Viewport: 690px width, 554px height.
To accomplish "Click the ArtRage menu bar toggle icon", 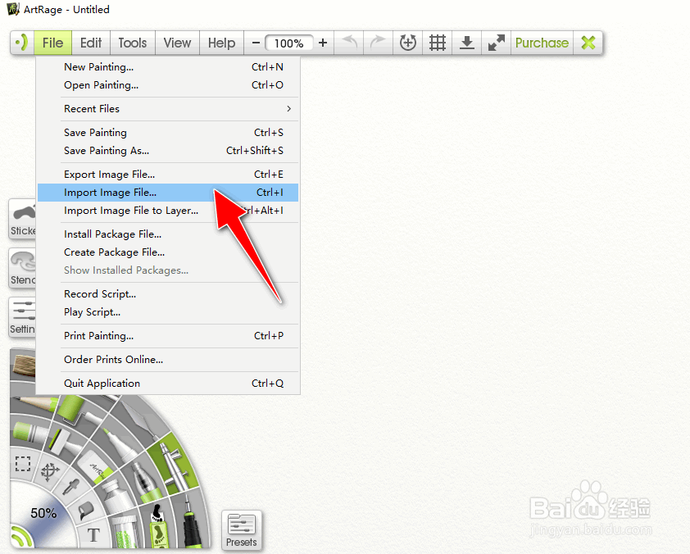I will coord(22,43).
